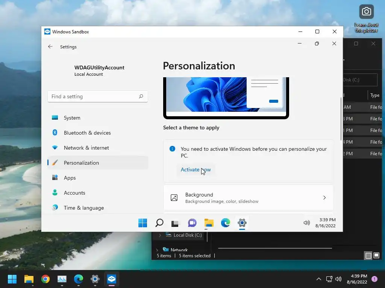Expand Local Disk (C:) in File Explorer tree
This screenshot has height=288, width=385.
click(x=160, y=235)
